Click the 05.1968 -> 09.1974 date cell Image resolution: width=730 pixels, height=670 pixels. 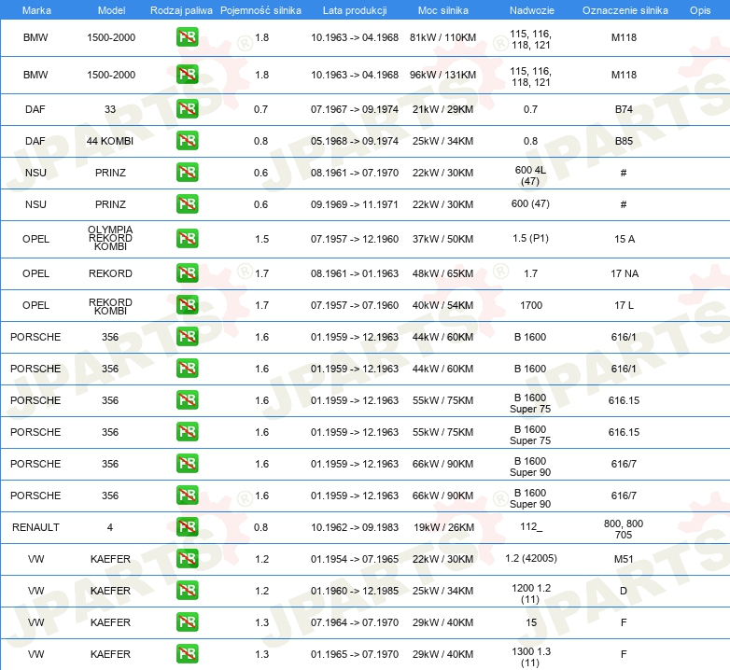coord(355,141)
